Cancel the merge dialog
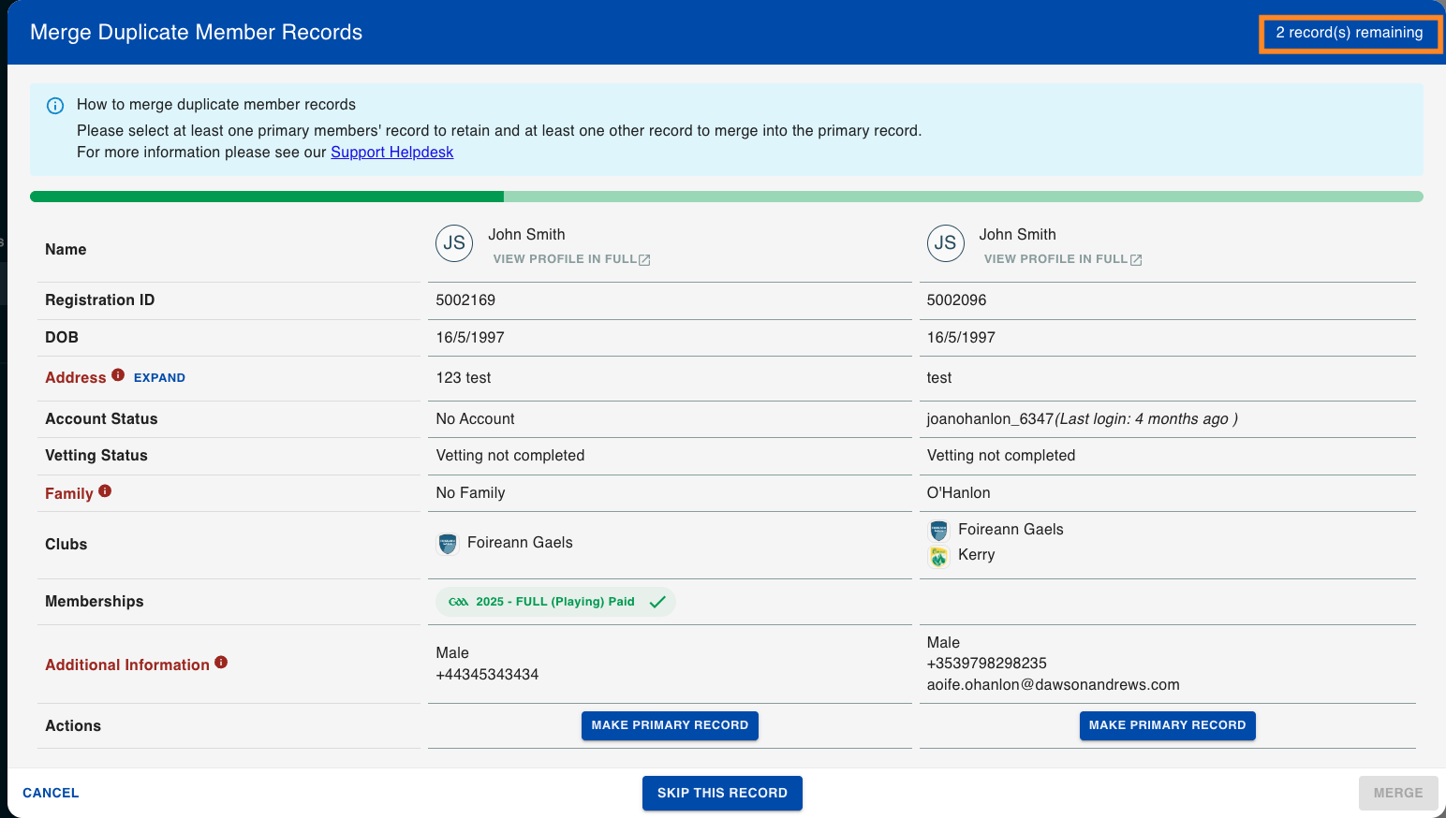 51,793
